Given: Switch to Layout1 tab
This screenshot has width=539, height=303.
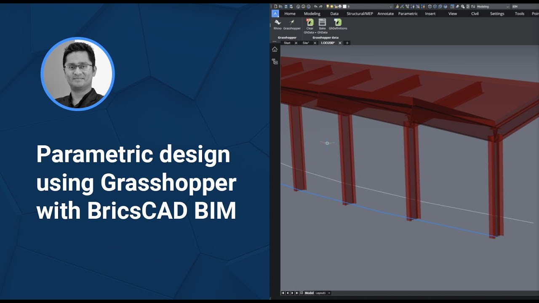Looking at the screenshot, I should point(320,293).
